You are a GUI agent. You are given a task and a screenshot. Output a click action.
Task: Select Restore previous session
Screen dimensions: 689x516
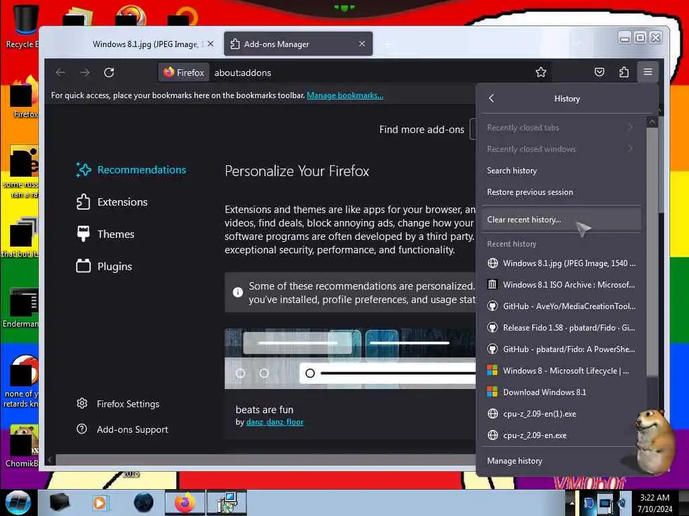(560, 192)
